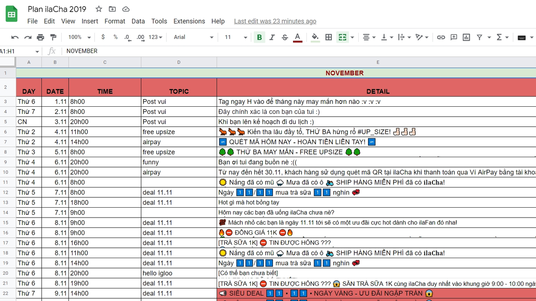
Task: Select the Paint format roller icon
Action: coord(54,37)
